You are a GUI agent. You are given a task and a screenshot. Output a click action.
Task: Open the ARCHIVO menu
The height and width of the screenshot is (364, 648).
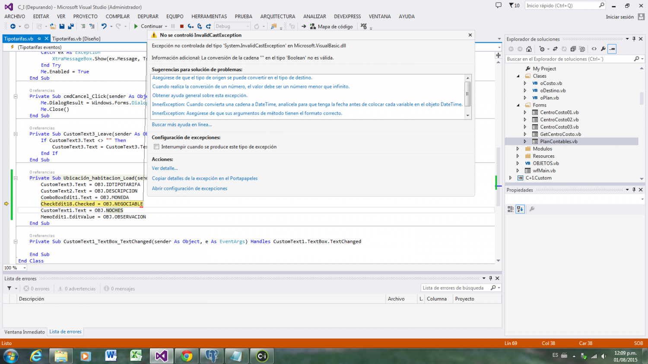15,16
